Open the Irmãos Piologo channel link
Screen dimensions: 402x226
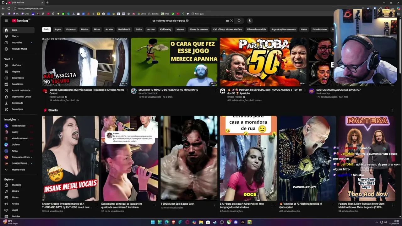click(235, 97)
